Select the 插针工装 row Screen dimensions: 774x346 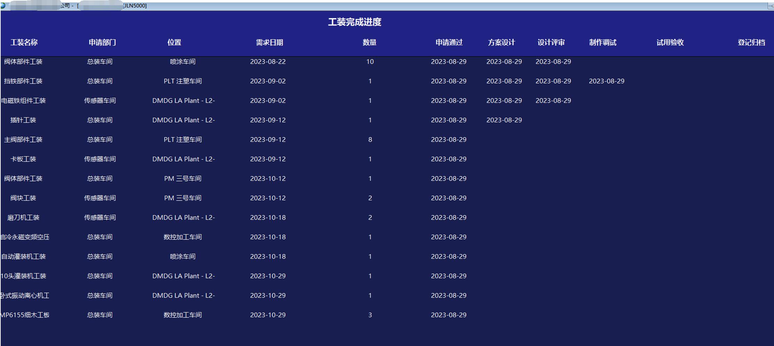coord(23,120)
